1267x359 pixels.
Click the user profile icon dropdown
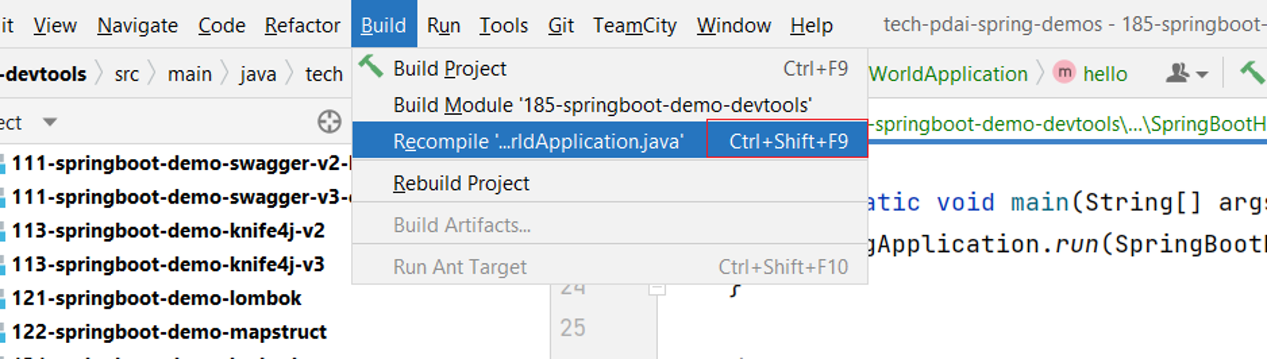pyautogui.click(x=1187, y=73)
